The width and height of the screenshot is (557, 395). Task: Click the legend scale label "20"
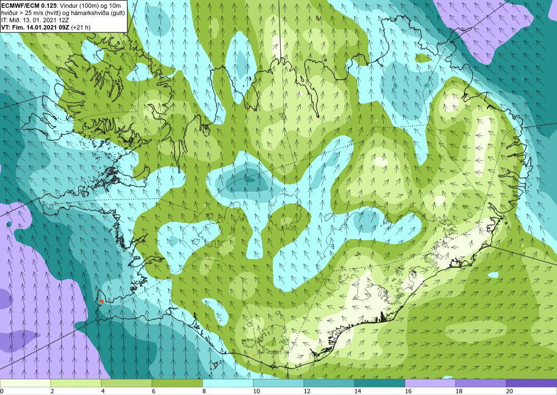click(510, 391)
